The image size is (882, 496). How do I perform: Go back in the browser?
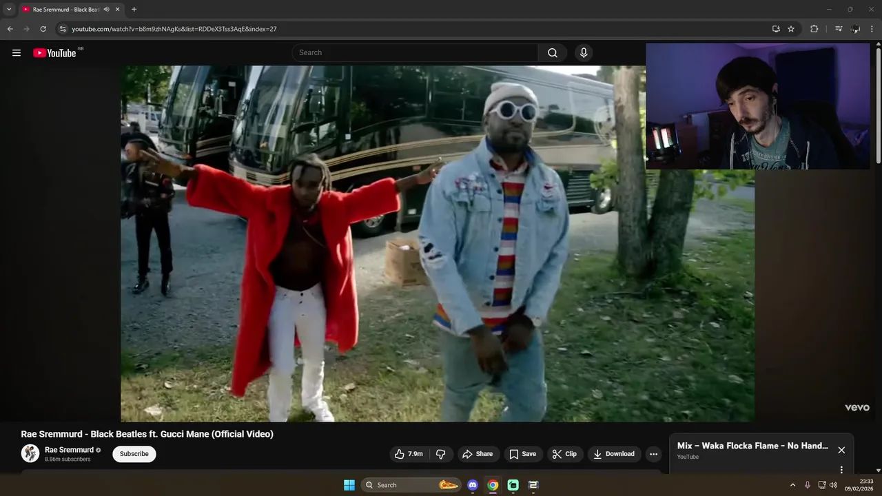click(10, 29)
